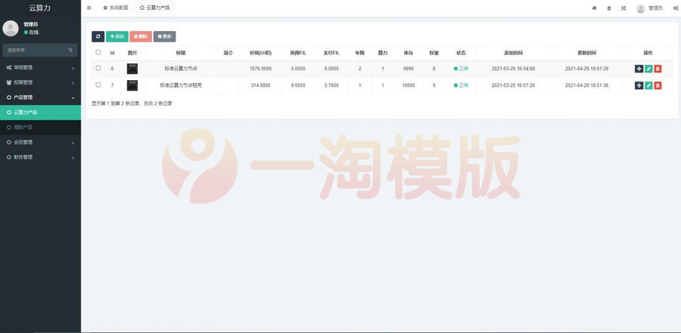The image size is (681, 333).
Task: Click the sidebar user avatar
Action: tap(11, 28)
